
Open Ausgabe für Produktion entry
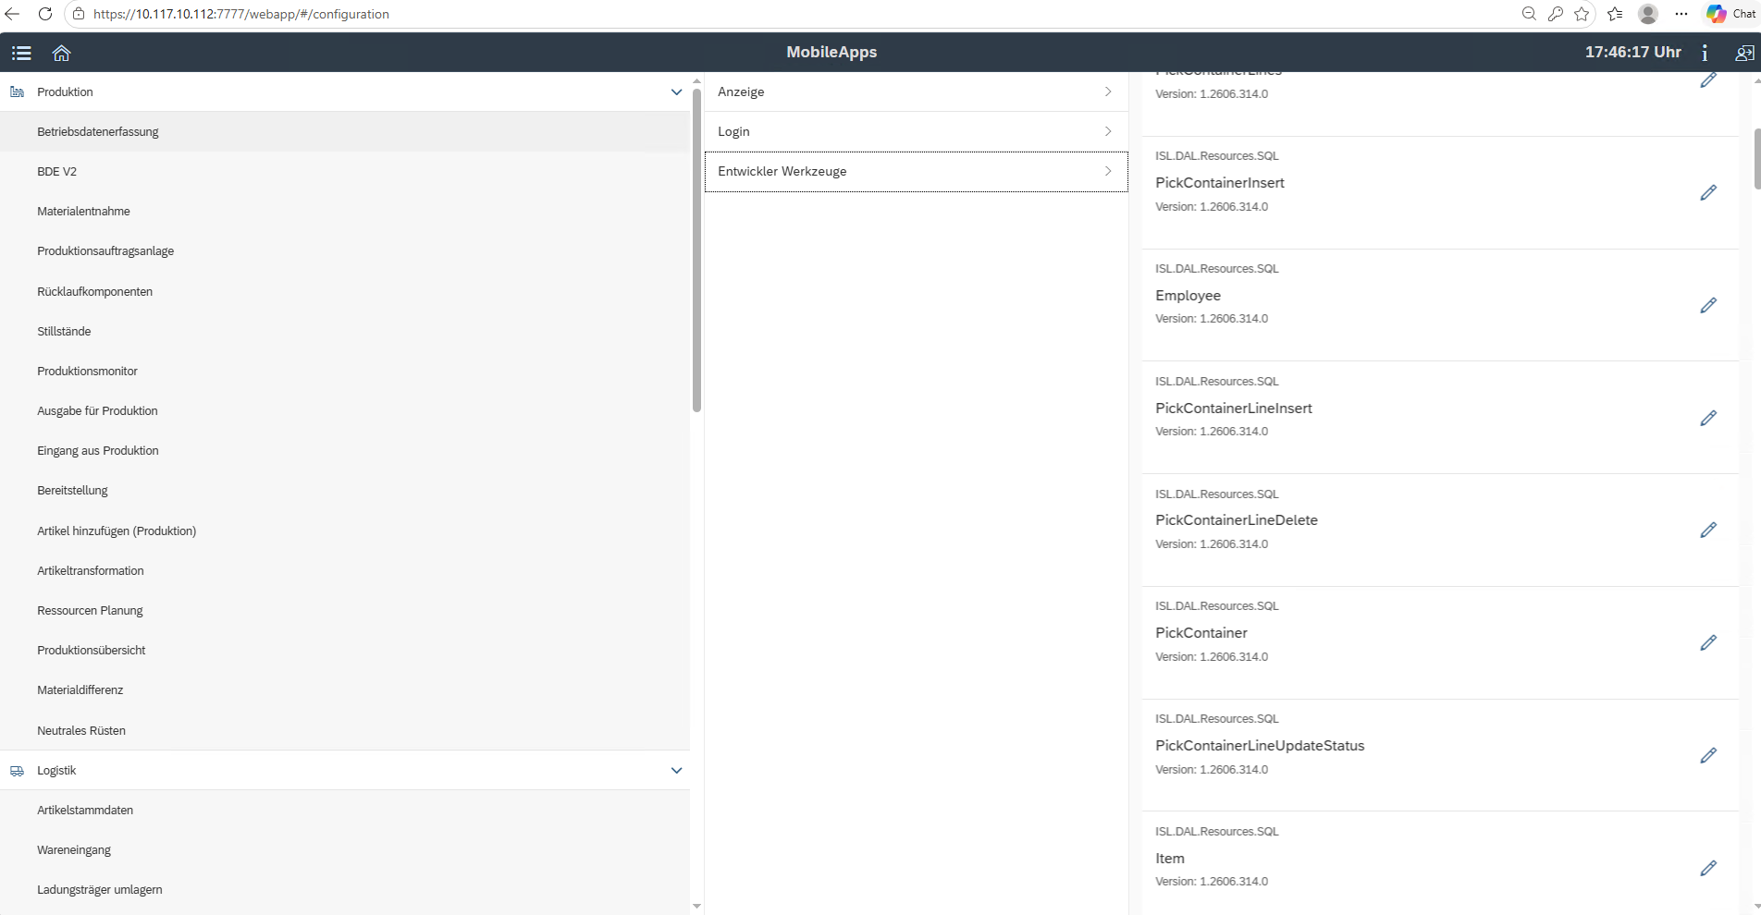pos(345,410)
